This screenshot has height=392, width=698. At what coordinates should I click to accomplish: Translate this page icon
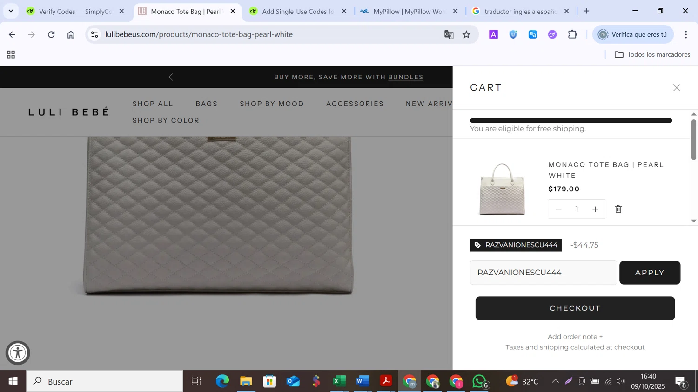[449, 34]
